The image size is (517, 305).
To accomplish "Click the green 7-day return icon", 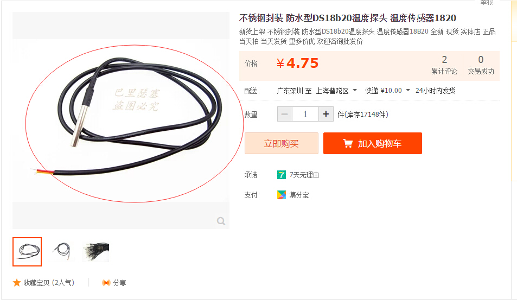I will coord(281,175).
